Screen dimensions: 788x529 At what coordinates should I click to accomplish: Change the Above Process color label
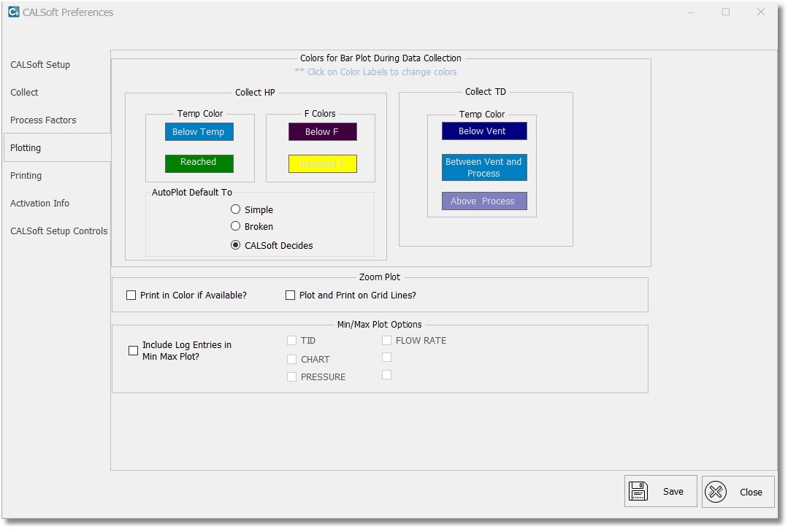(x=484, y=201)
